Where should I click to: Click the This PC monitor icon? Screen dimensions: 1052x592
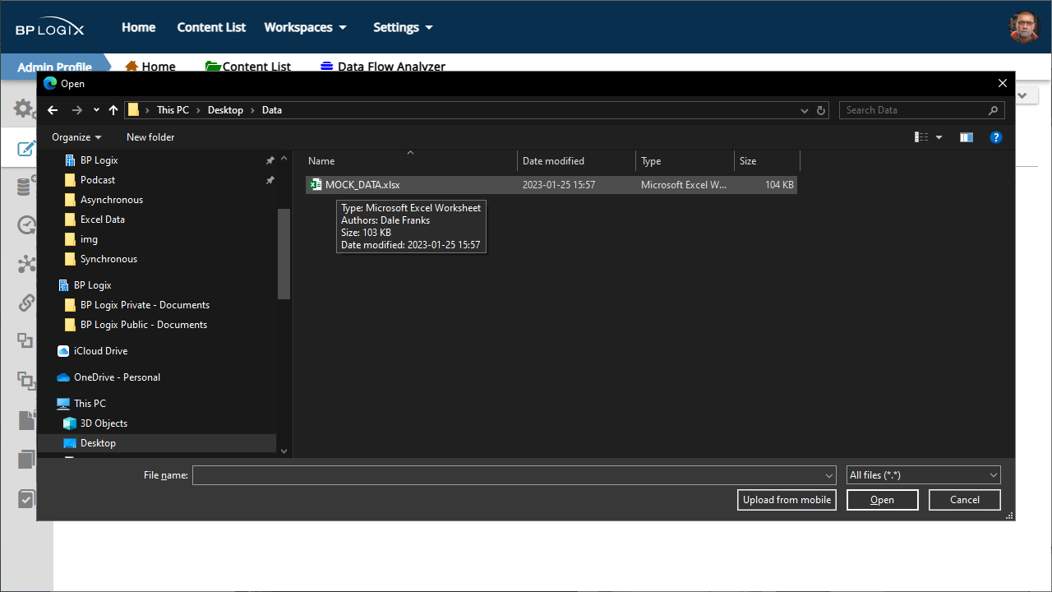(63, 404)
